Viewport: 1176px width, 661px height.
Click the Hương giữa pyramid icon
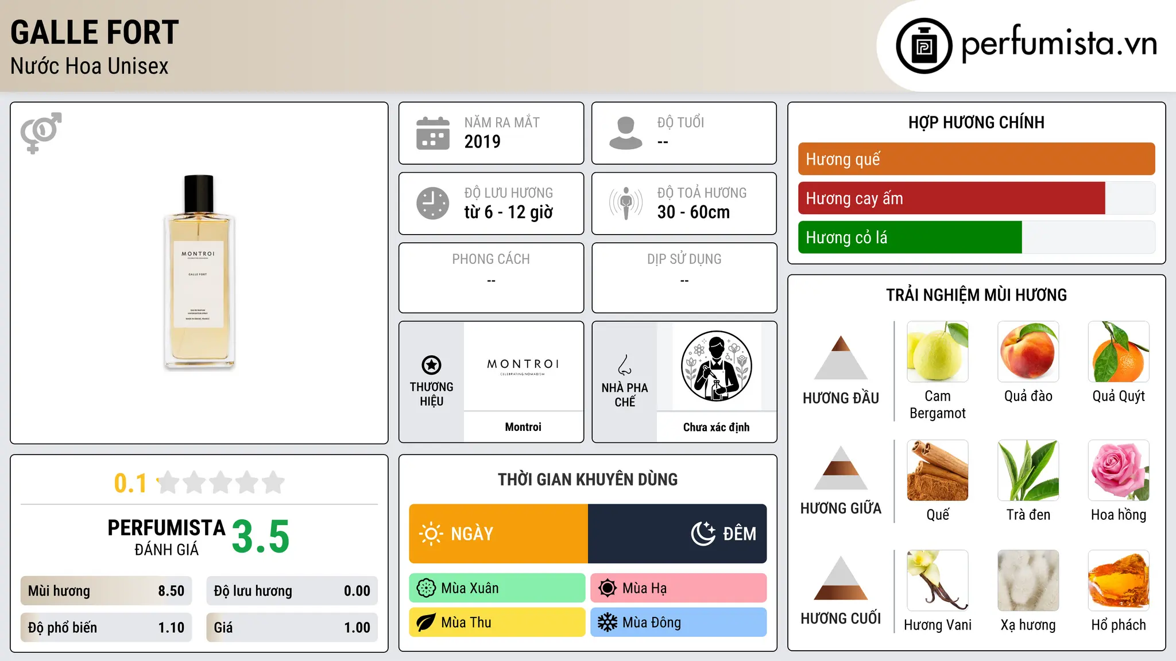point(841,468)
